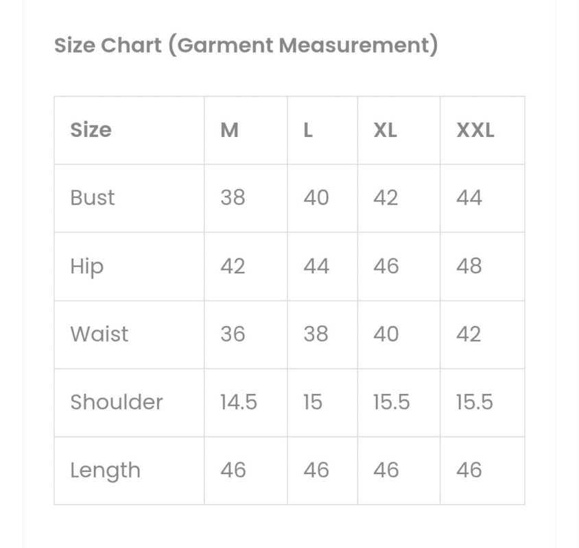Select the Size header cell
The width and height of the screenshot is (579, 548).
pyautogui.click(x=129, y=131)
